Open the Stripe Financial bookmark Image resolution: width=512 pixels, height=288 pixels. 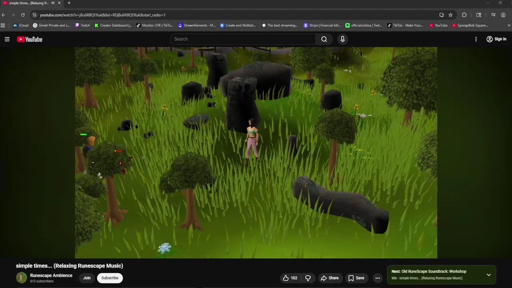point(322,25)
